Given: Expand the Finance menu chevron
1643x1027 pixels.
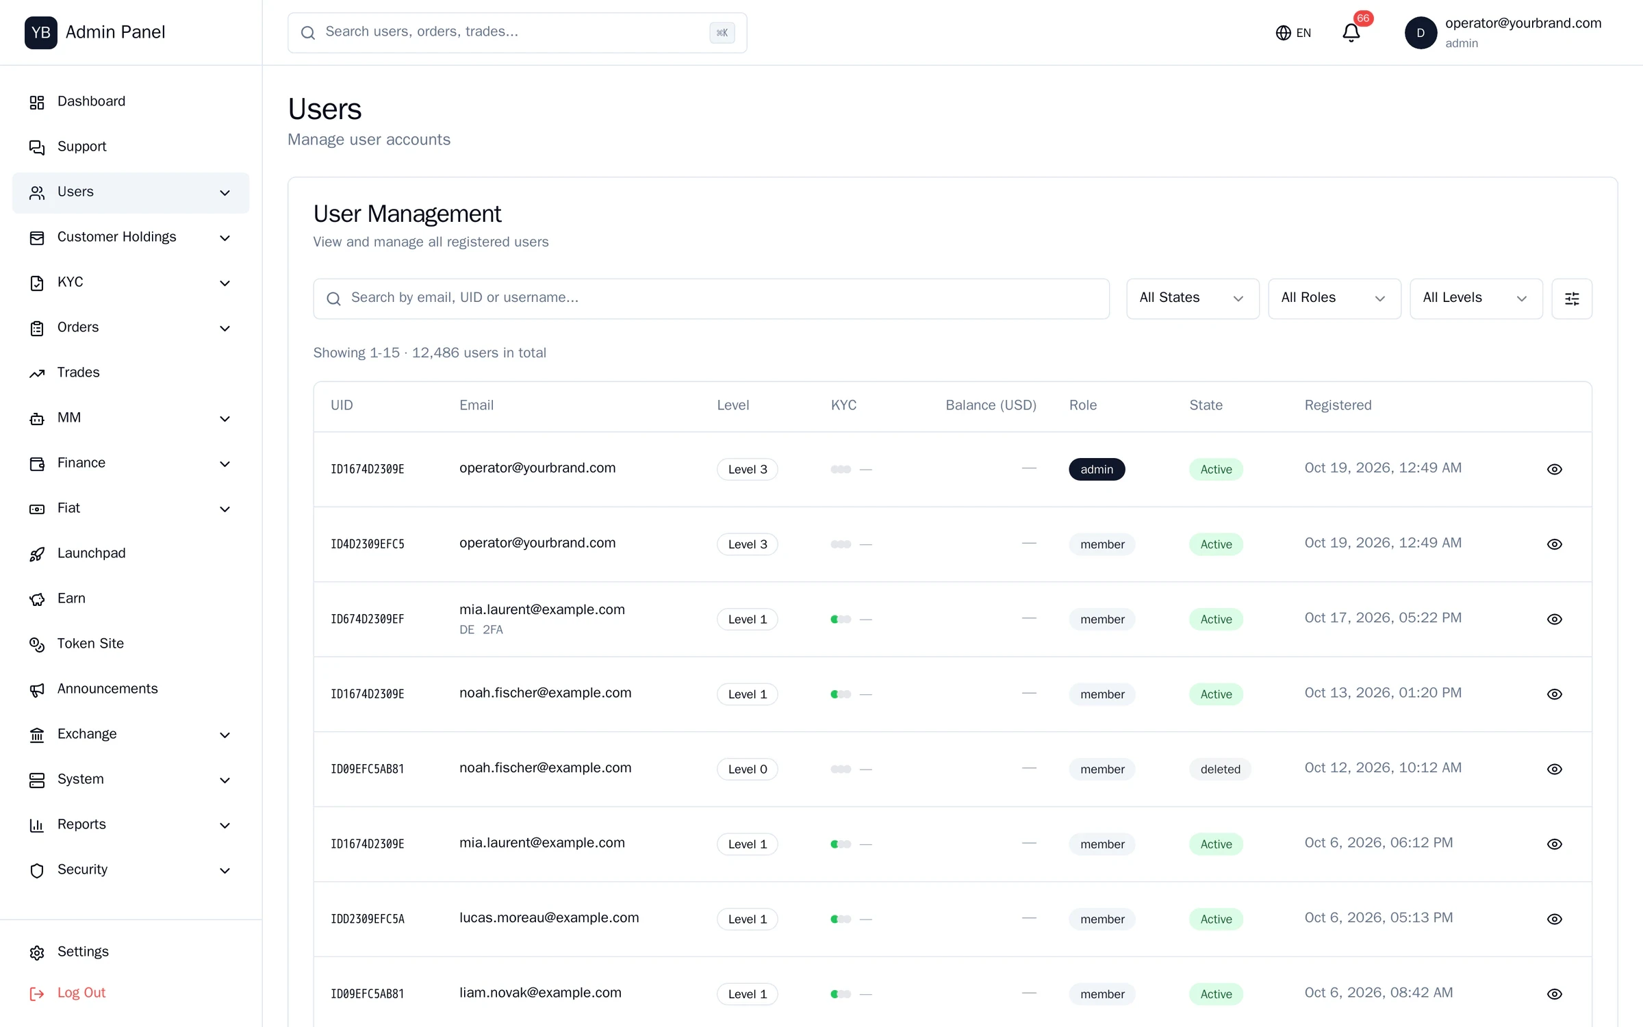Looking at the screenshot, I should [225, 464].
